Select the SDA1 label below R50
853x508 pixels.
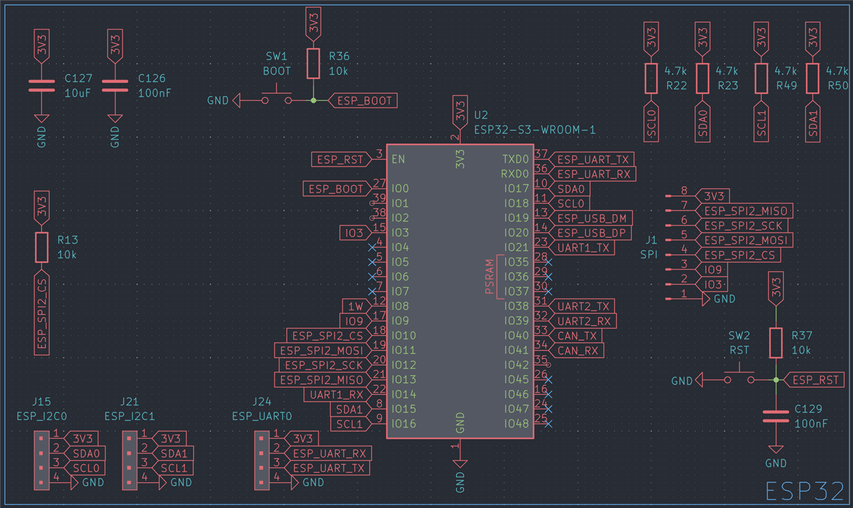coord(813,122)
